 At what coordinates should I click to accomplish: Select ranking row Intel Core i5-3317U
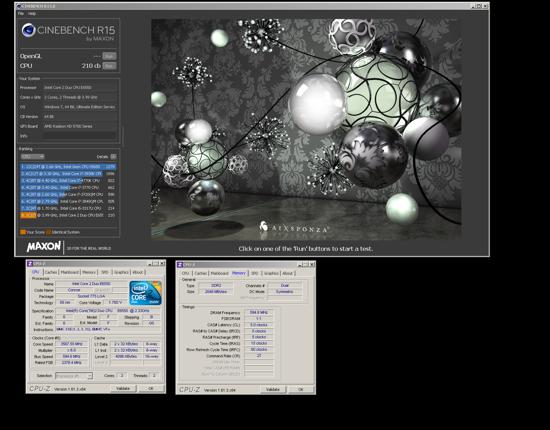(68, 208)
